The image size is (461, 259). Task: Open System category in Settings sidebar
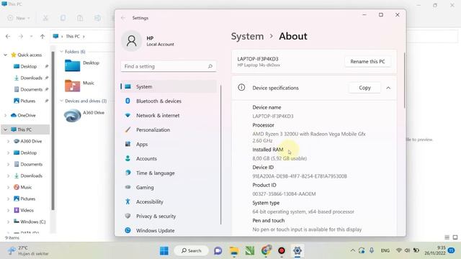pyautogui.click(x=169, y=86)
